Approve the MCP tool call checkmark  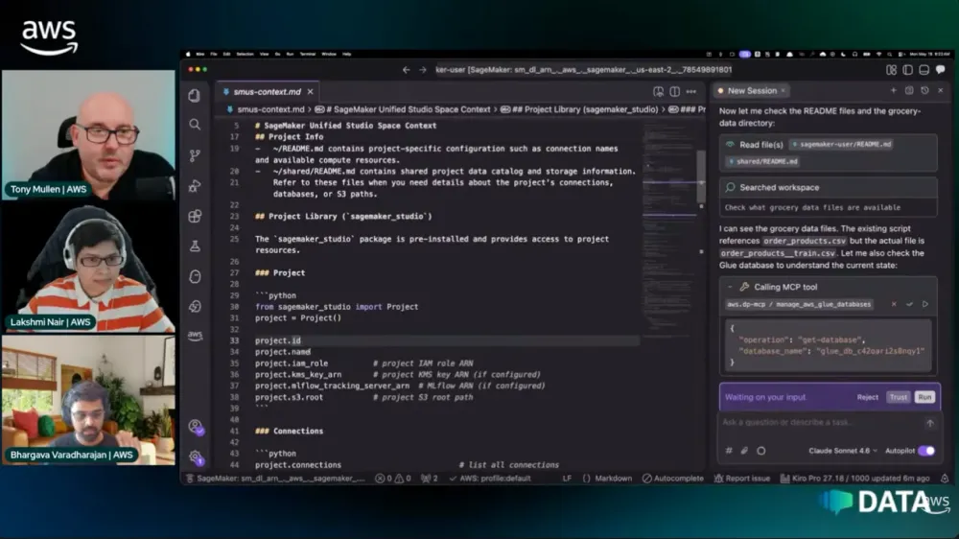click(x=909, y=304)
